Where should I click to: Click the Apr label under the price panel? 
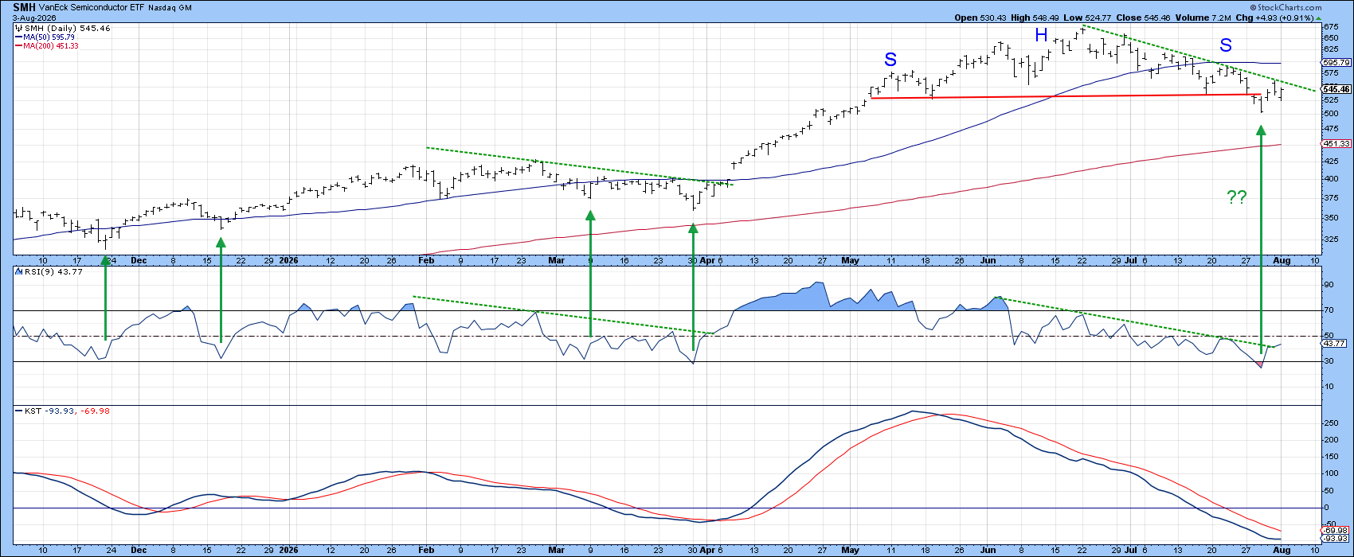coord(706,260)
